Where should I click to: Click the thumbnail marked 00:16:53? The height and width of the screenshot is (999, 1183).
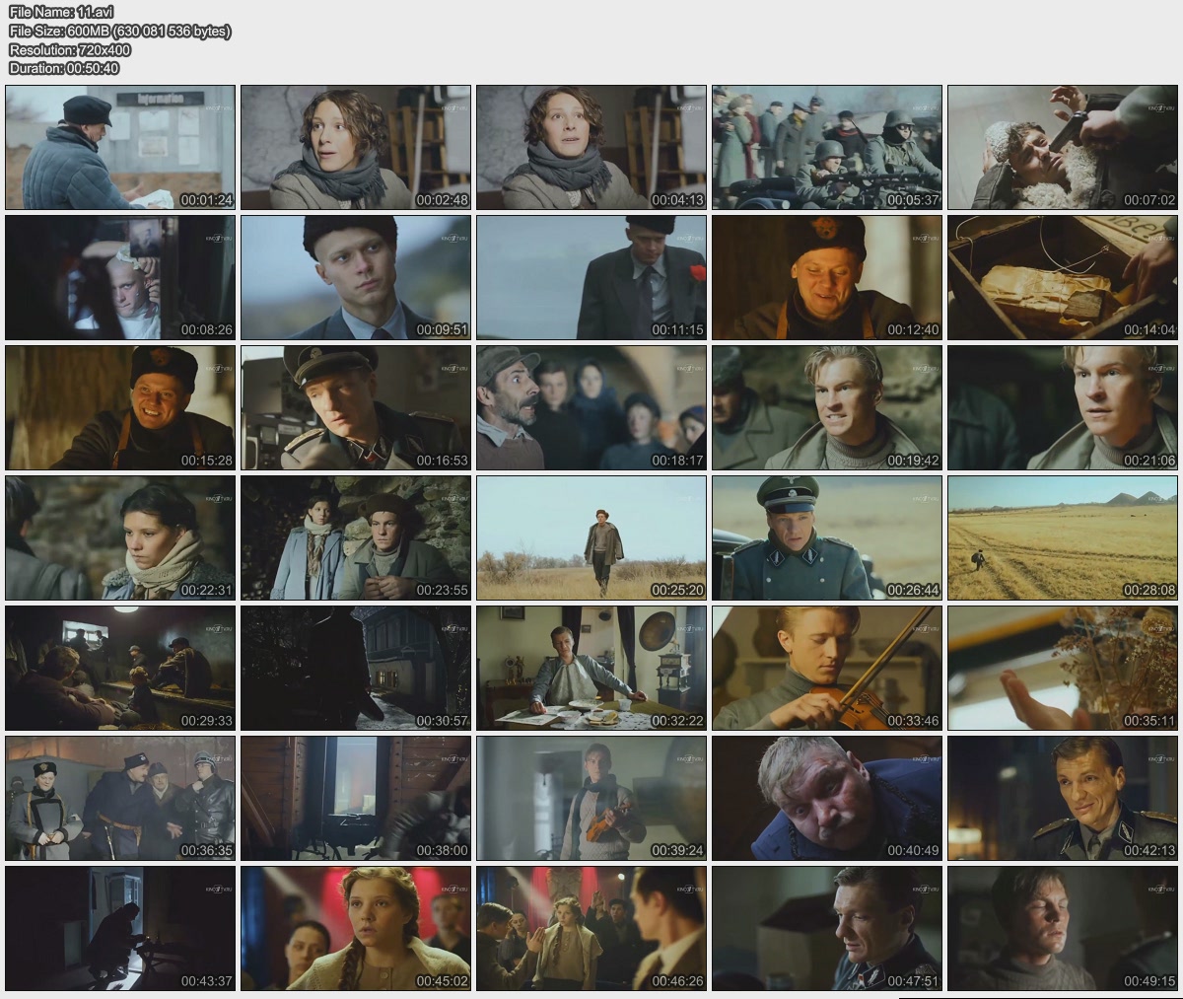click(x=356, y=407)
